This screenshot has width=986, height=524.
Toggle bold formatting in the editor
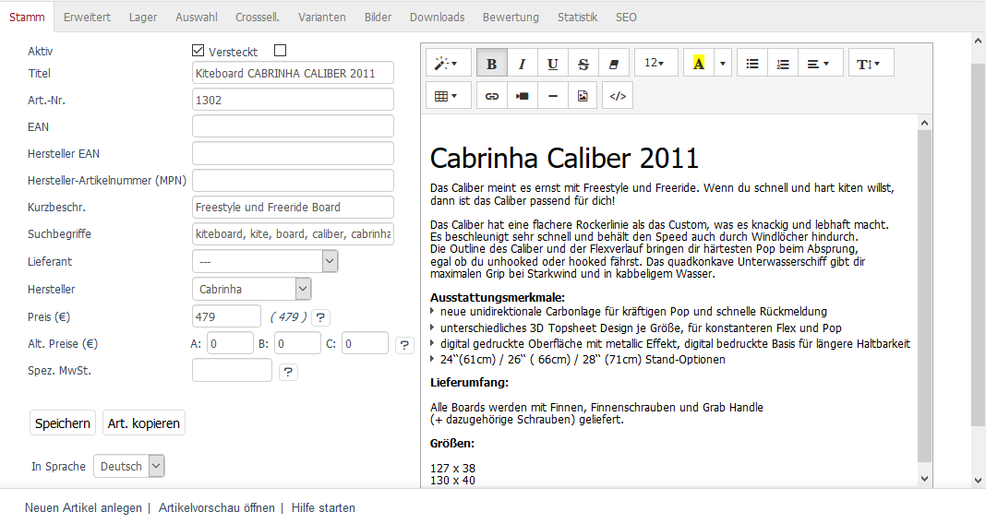(x=491, y=64)
